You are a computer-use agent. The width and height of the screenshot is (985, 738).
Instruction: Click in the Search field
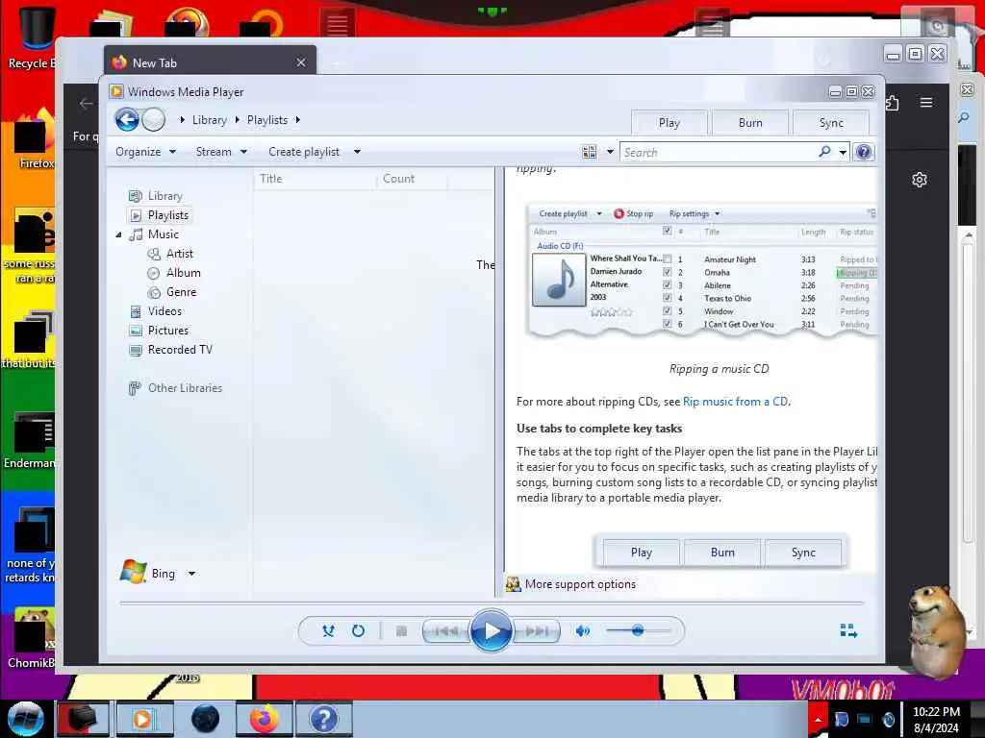point(720,152)
